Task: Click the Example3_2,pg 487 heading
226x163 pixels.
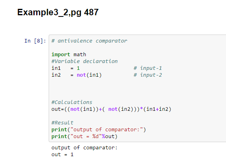Action: 58,12
